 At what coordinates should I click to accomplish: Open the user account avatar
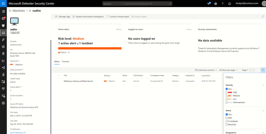click(264, 4)
